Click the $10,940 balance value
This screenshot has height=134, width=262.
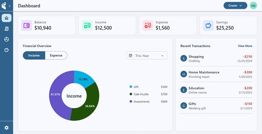click(x=43, y=28)
